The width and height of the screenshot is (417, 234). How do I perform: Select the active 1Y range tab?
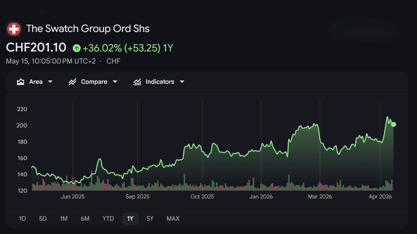(130, 219)
